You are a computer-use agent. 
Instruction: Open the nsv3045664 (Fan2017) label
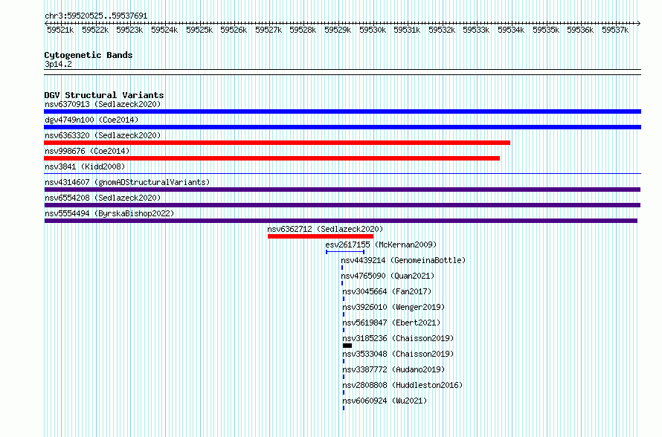pos(387,291)
